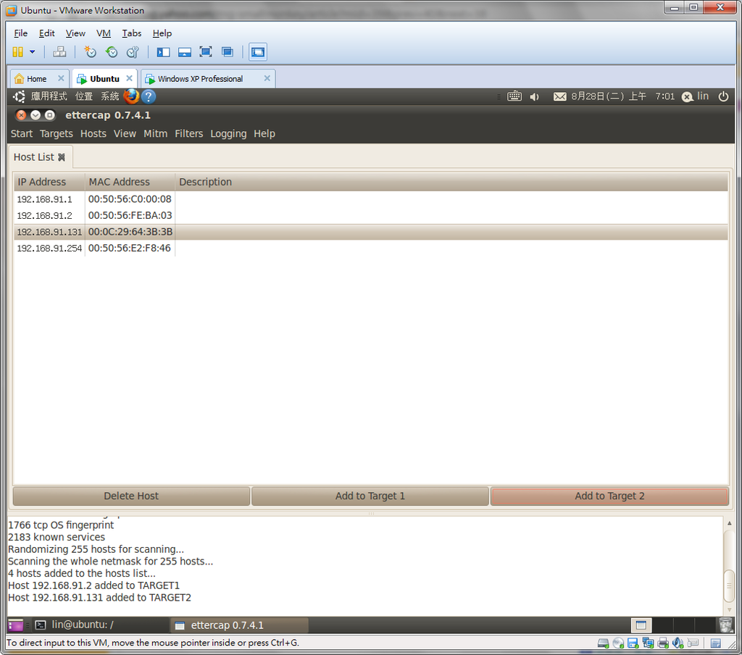
Task: Click the power shutdown icon in panel
Action: pos(724,96)
